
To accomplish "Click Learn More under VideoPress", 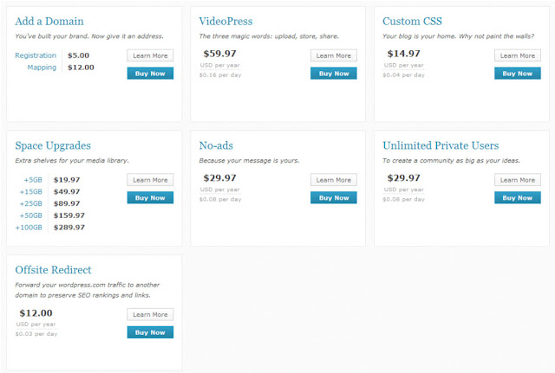I will pyautogui.click(x=334, y=55).
